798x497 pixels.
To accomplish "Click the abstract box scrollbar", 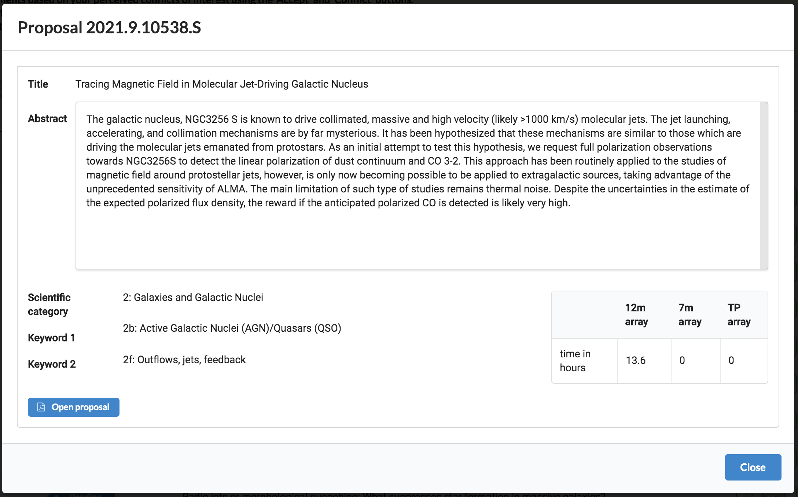I will tap(764, 185).
